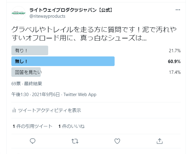Click the 60.9% poll percentage
Screen dimensions: 193x154
[x=174, y=61]
